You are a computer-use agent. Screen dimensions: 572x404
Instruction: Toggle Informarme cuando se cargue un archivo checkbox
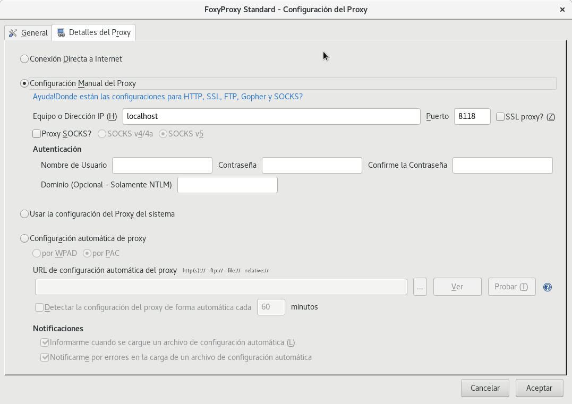click(45, 343)
